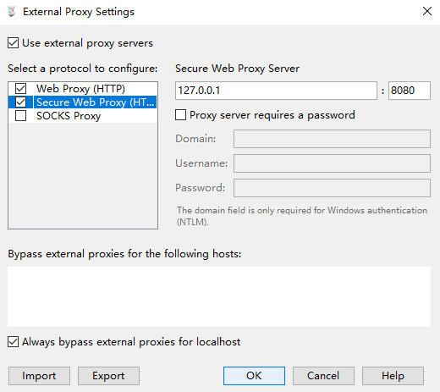Click the Domain input field
The height and width of the screenshot is (392, 440).
tap(332, 139)
